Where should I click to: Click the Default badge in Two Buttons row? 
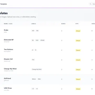click(x=78, y=50)
